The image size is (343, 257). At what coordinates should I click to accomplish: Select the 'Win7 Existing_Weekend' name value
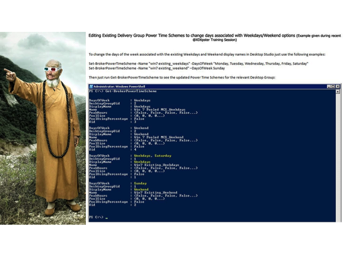pos(156,193)
